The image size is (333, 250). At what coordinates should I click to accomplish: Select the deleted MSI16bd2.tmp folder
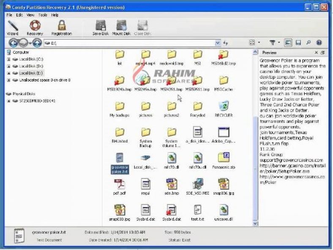[x=224, y=57]
